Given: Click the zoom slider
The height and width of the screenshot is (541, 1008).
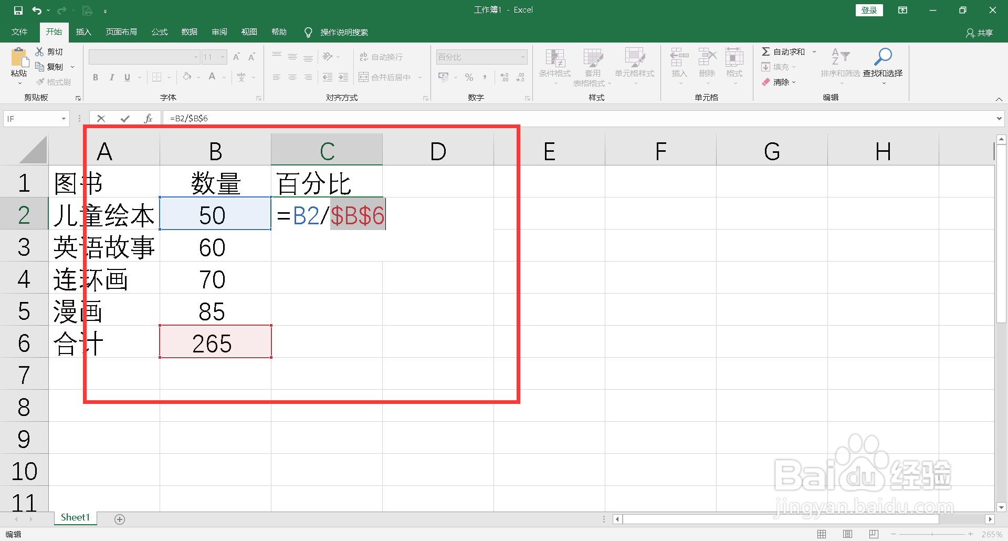Looking at the screenshot, I should [x=932, y=534].
